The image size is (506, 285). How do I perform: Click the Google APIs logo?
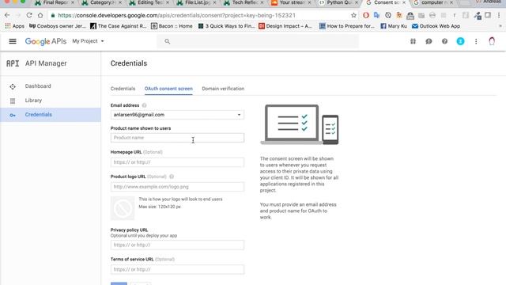click(x=46, y=41)
